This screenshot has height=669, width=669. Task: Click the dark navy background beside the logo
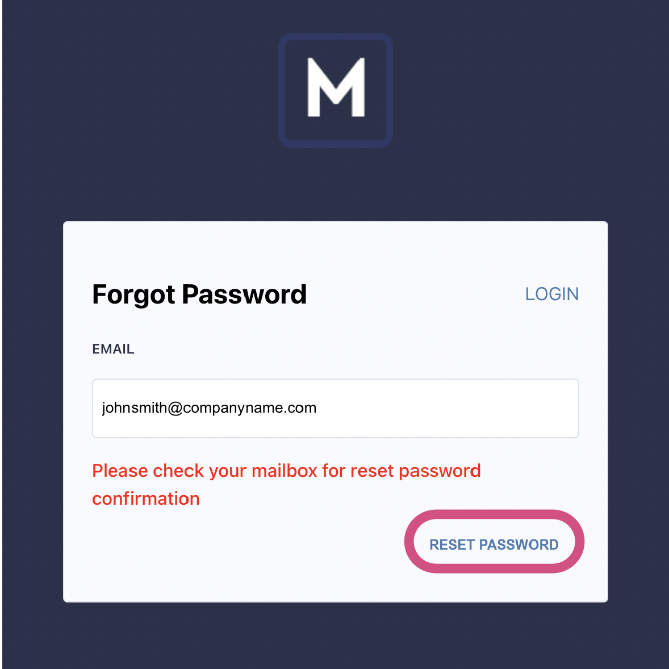click(x=170, y=91)
